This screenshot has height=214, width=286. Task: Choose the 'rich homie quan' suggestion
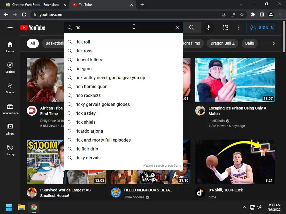pyautogui.click(x=123, y=87)
